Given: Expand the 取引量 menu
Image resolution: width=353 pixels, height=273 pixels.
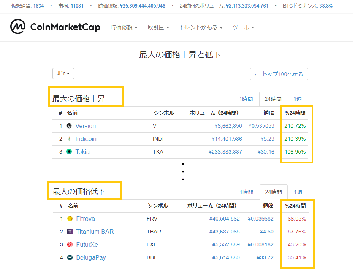Looking at the screenshot, I should coord(158,27).
